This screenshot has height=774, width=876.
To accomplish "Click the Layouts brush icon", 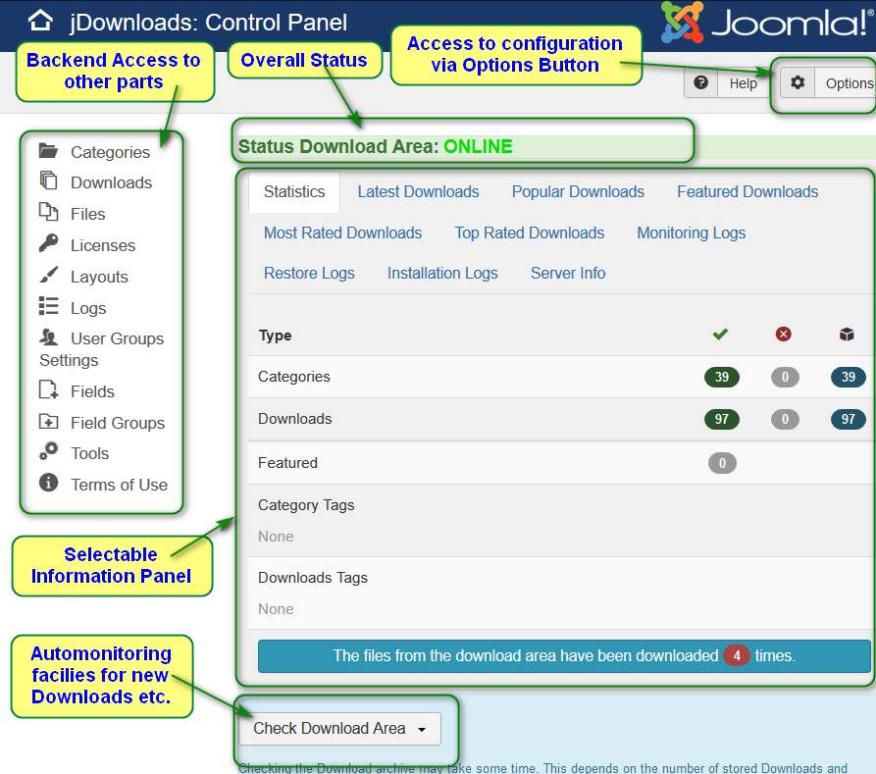I will (49, 275).
